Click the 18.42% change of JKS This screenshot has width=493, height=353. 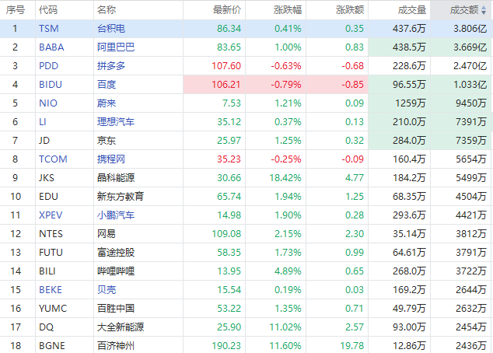pos(285,177)
